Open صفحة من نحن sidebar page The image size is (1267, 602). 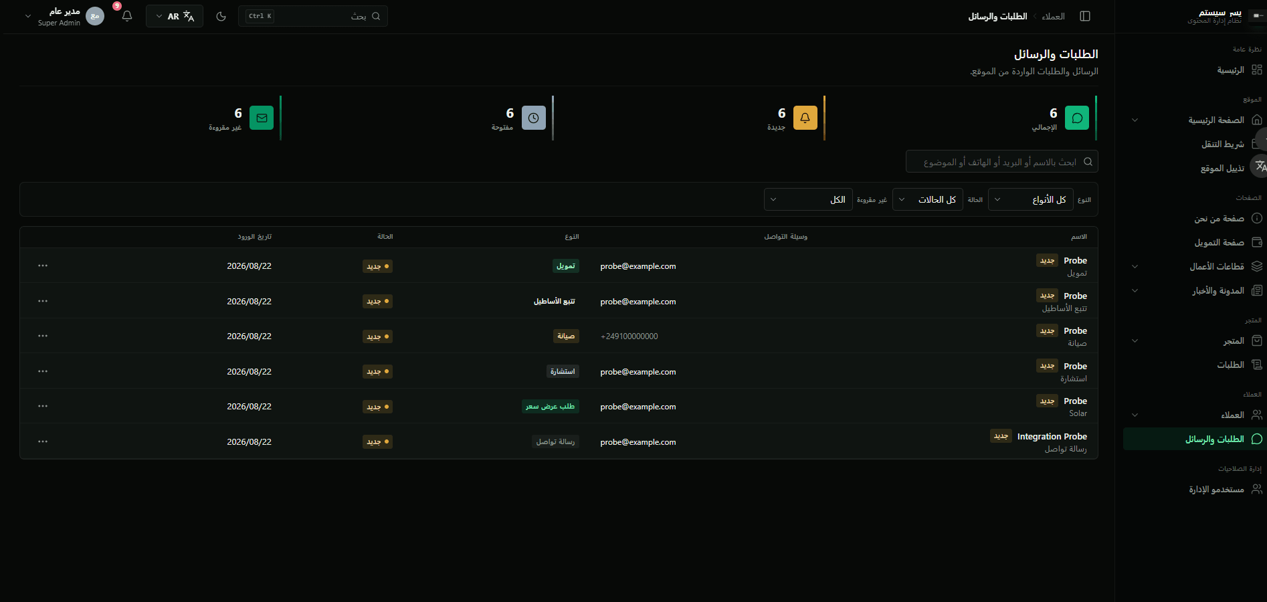click(1195, 219)
